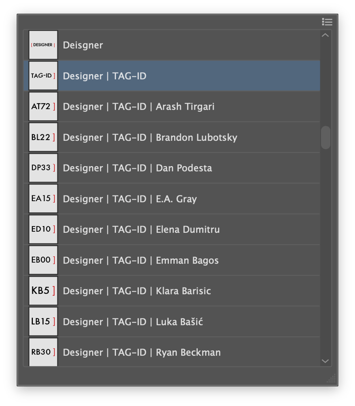Select the Deisgner list entry
Viewport: 355px width, 406px height.
pos(83,46)
